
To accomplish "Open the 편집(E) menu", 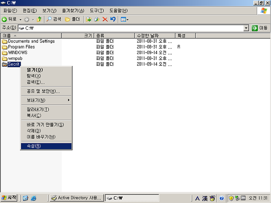I will point(30,11).
